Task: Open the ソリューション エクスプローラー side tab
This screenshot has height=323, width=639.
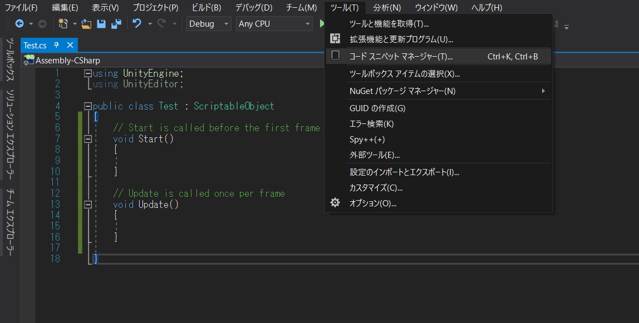Action: pyautogui.click(x=10, y=135)
